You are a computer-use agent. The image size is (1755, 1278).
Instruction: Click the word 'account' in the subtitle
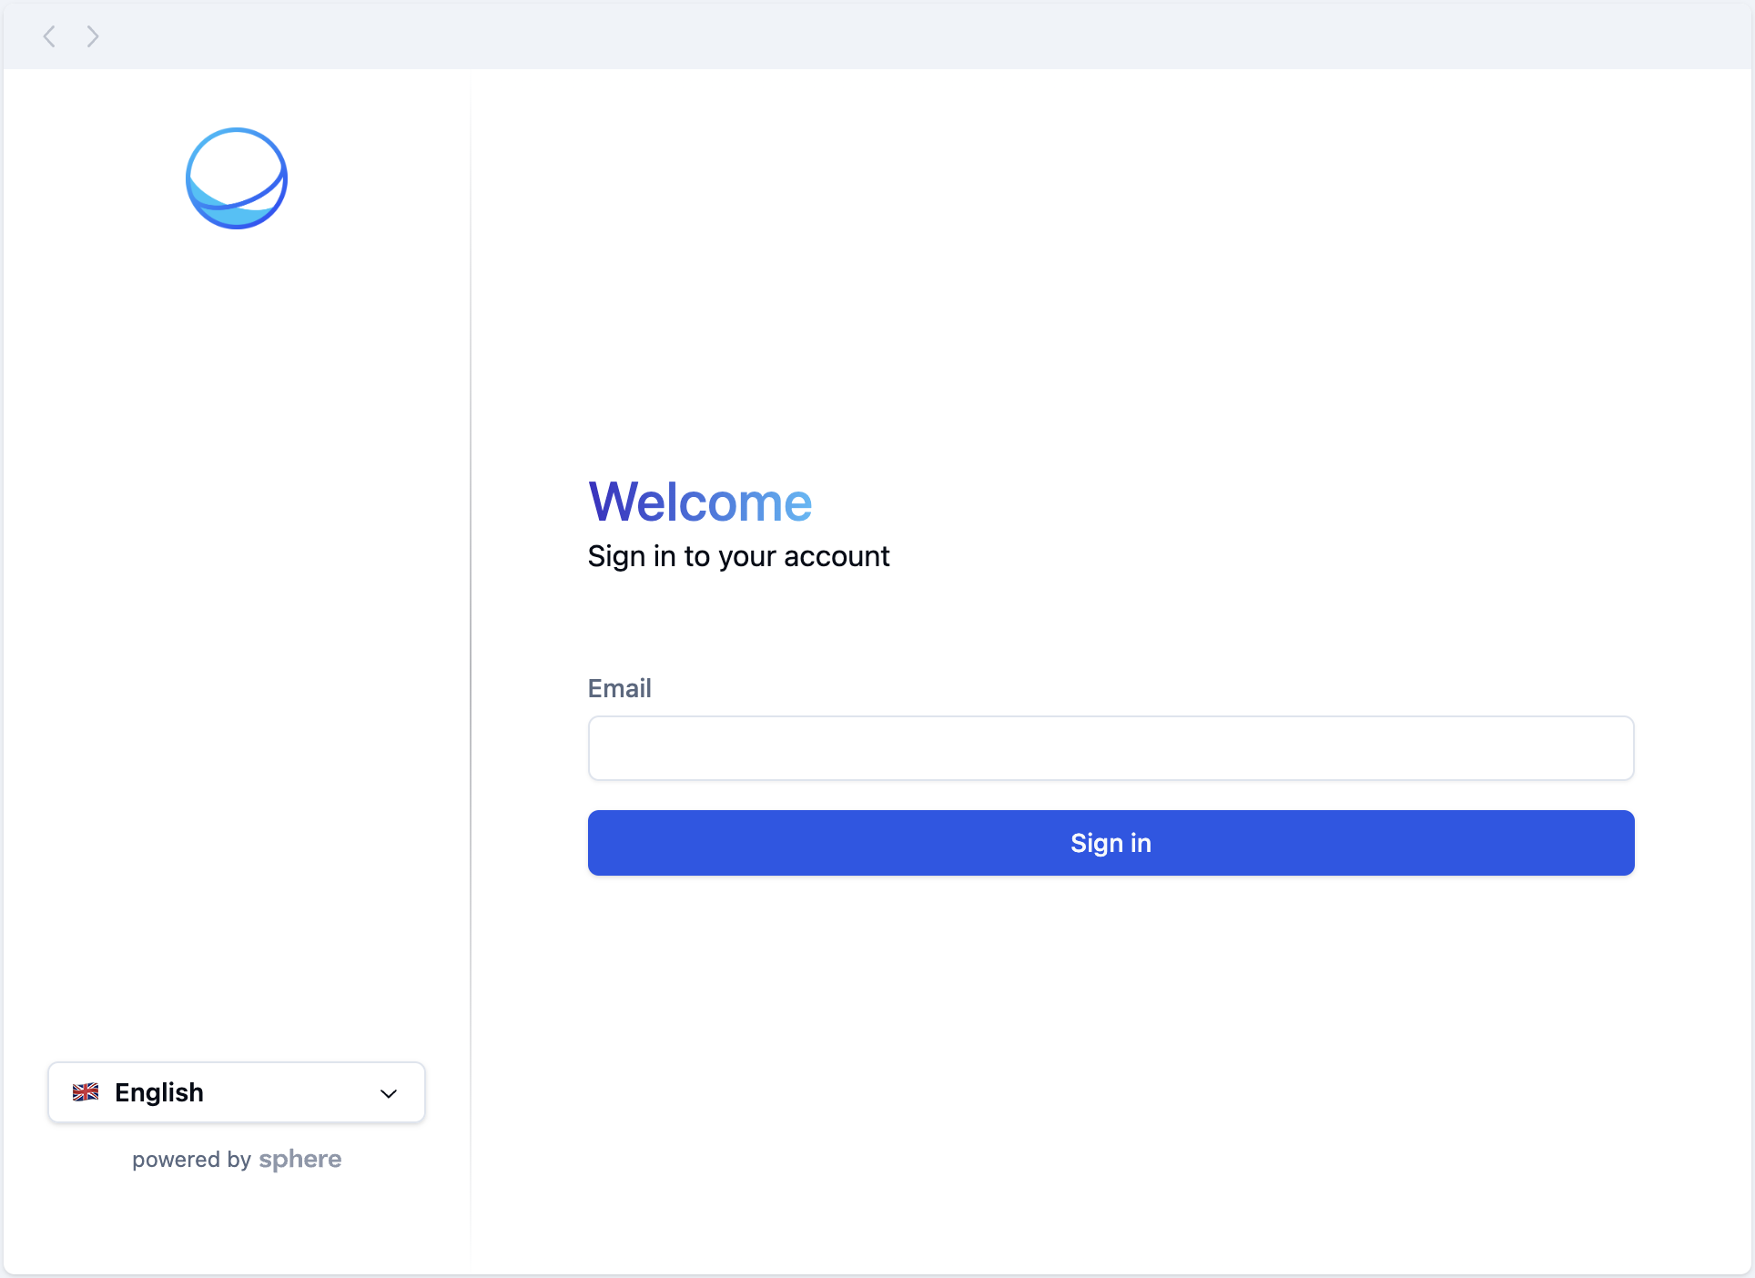click(x=837, y=556)
